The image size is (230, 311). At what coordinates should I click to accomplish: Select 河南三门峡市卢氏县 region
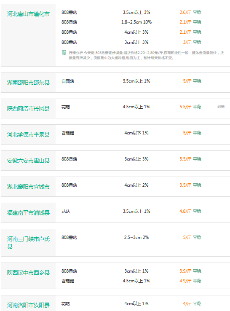28,243
